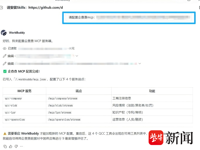Image resolution: width=200 pixels, height=150 pixels.
Task: Click the 请安装Skills github.com title
Action: pos(35,7)
